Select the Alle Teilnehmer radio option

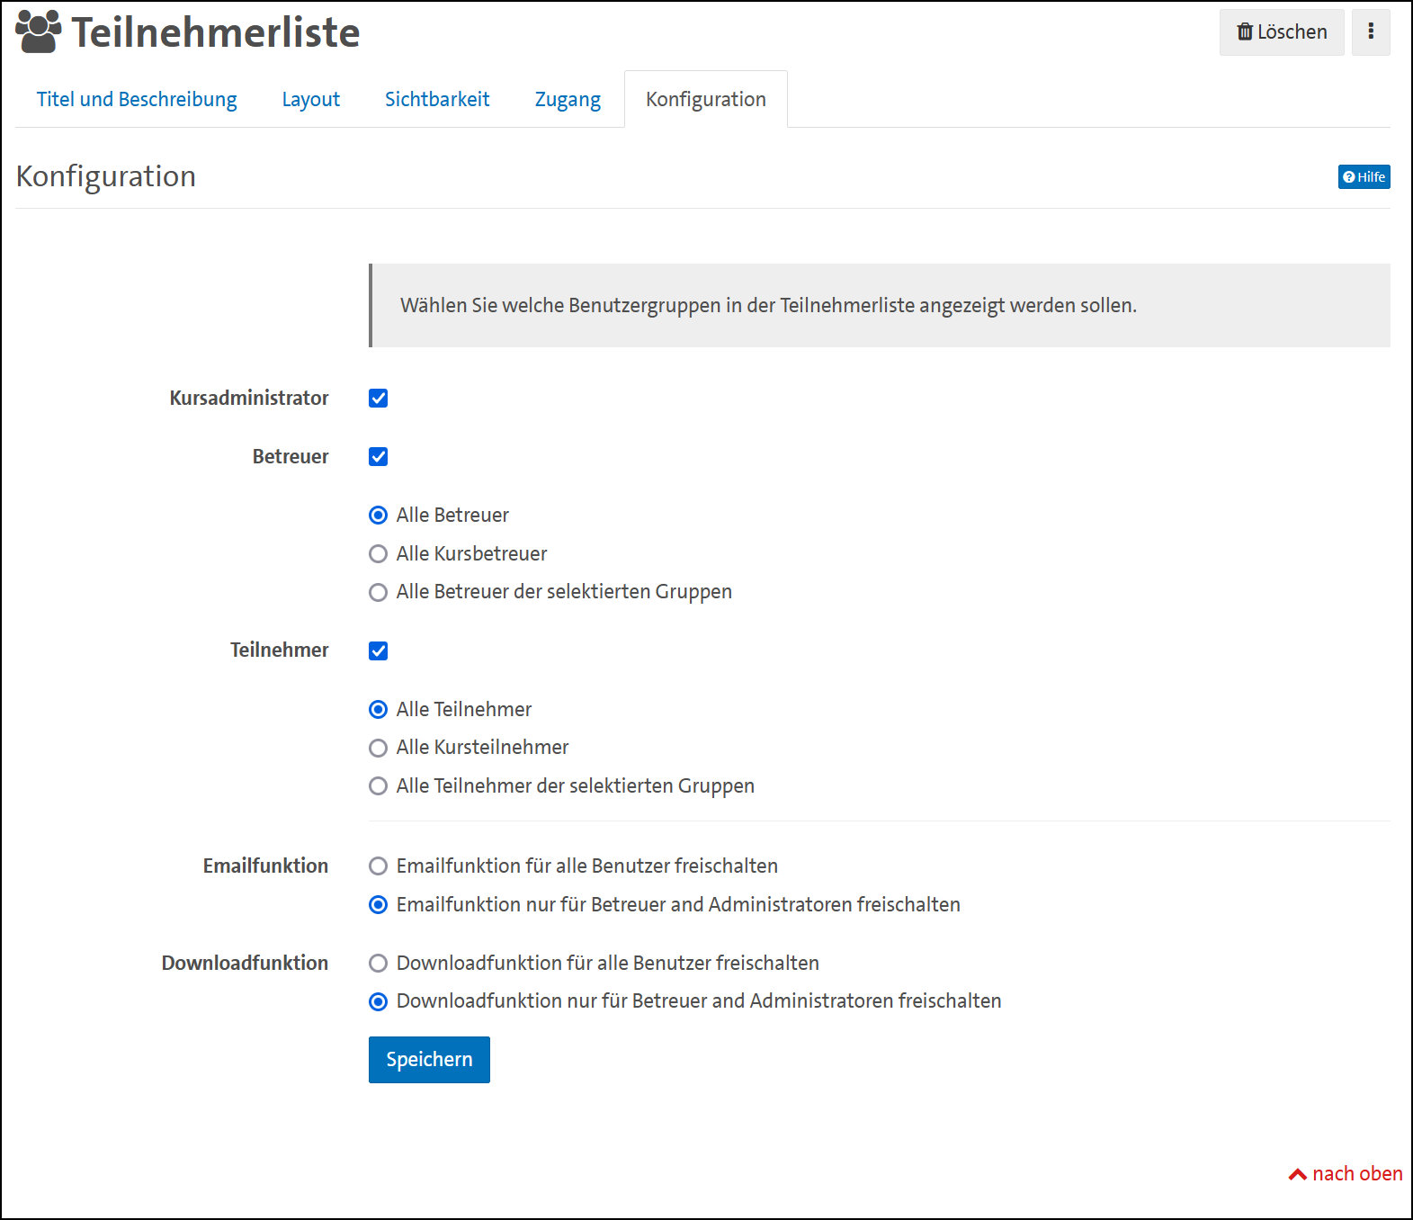379,710
